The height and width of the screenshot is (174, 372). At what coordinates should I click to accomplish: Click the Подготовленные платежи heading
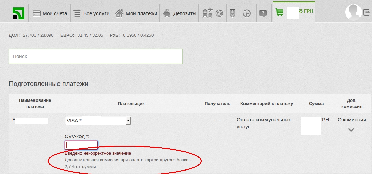click(48, 84)
